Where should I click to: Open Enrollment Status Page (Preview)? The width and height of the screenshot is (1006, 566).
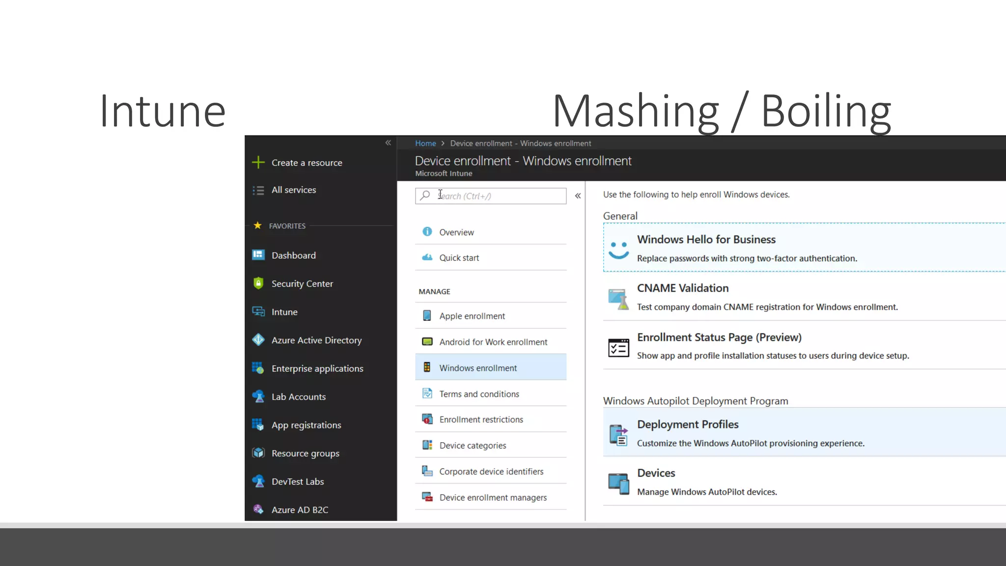[x=805, y=345]
